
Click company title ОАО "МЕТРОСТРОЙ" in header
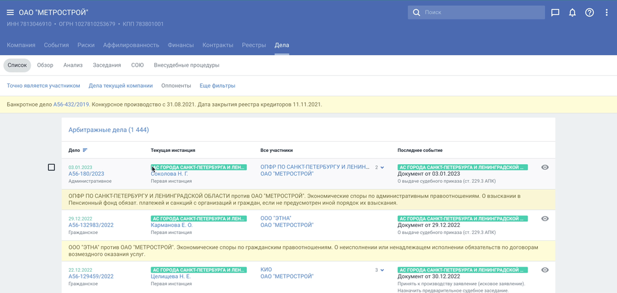coord(53,13)
